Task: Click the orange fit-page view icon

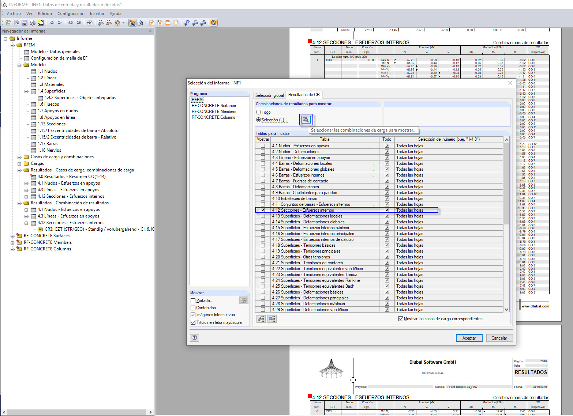Action: (x=117, y=23)
